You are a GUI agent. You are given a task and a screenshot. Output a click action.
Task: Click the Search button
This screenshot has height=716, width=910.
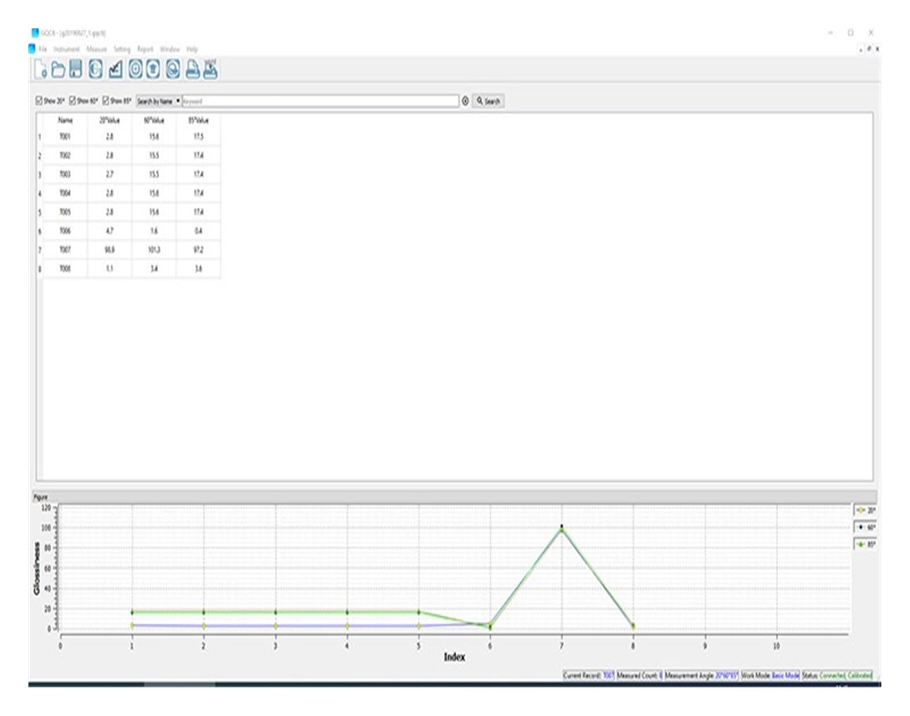pos(488,101)
